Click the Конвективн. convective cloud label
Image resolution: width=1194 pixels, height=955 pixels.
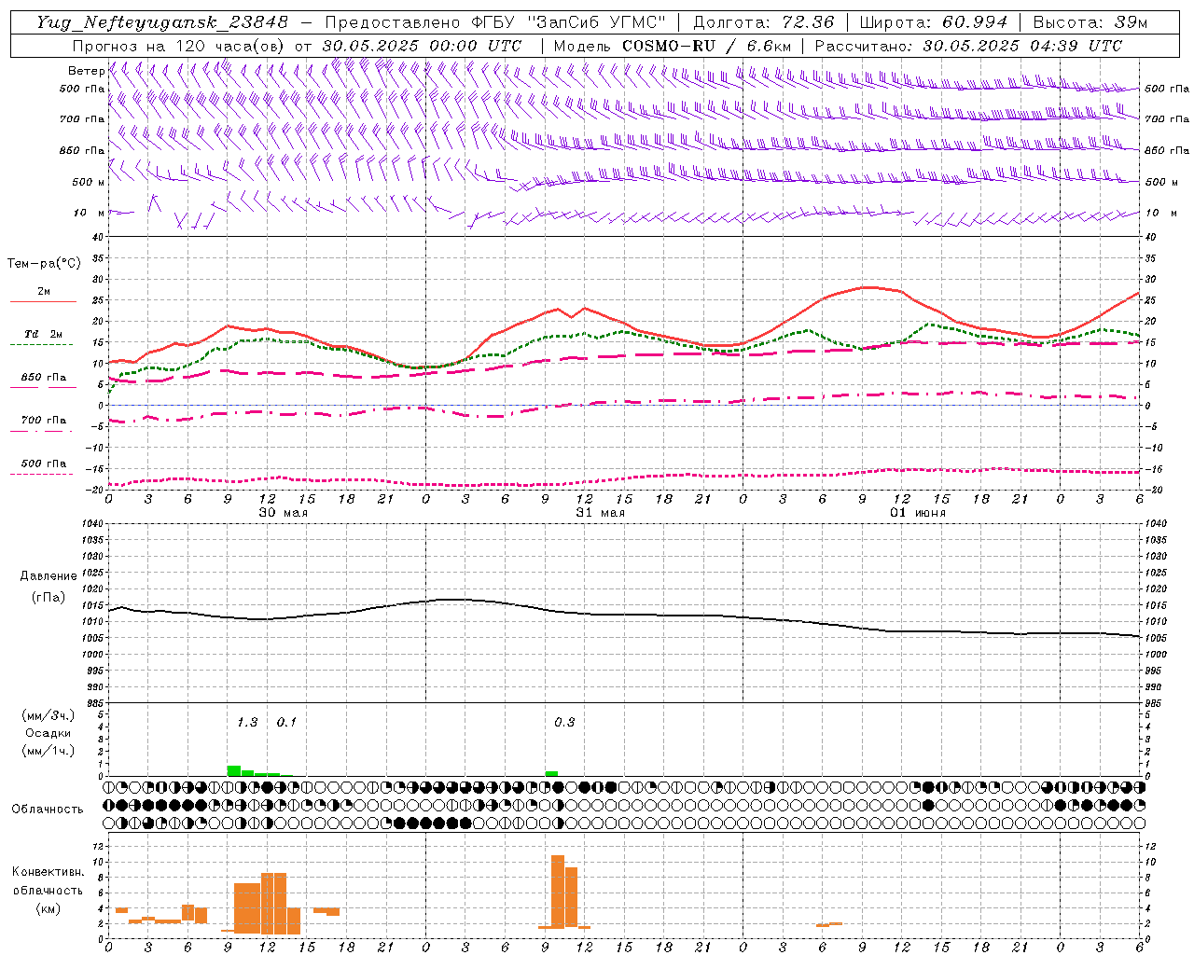click(x=48, y=871)
